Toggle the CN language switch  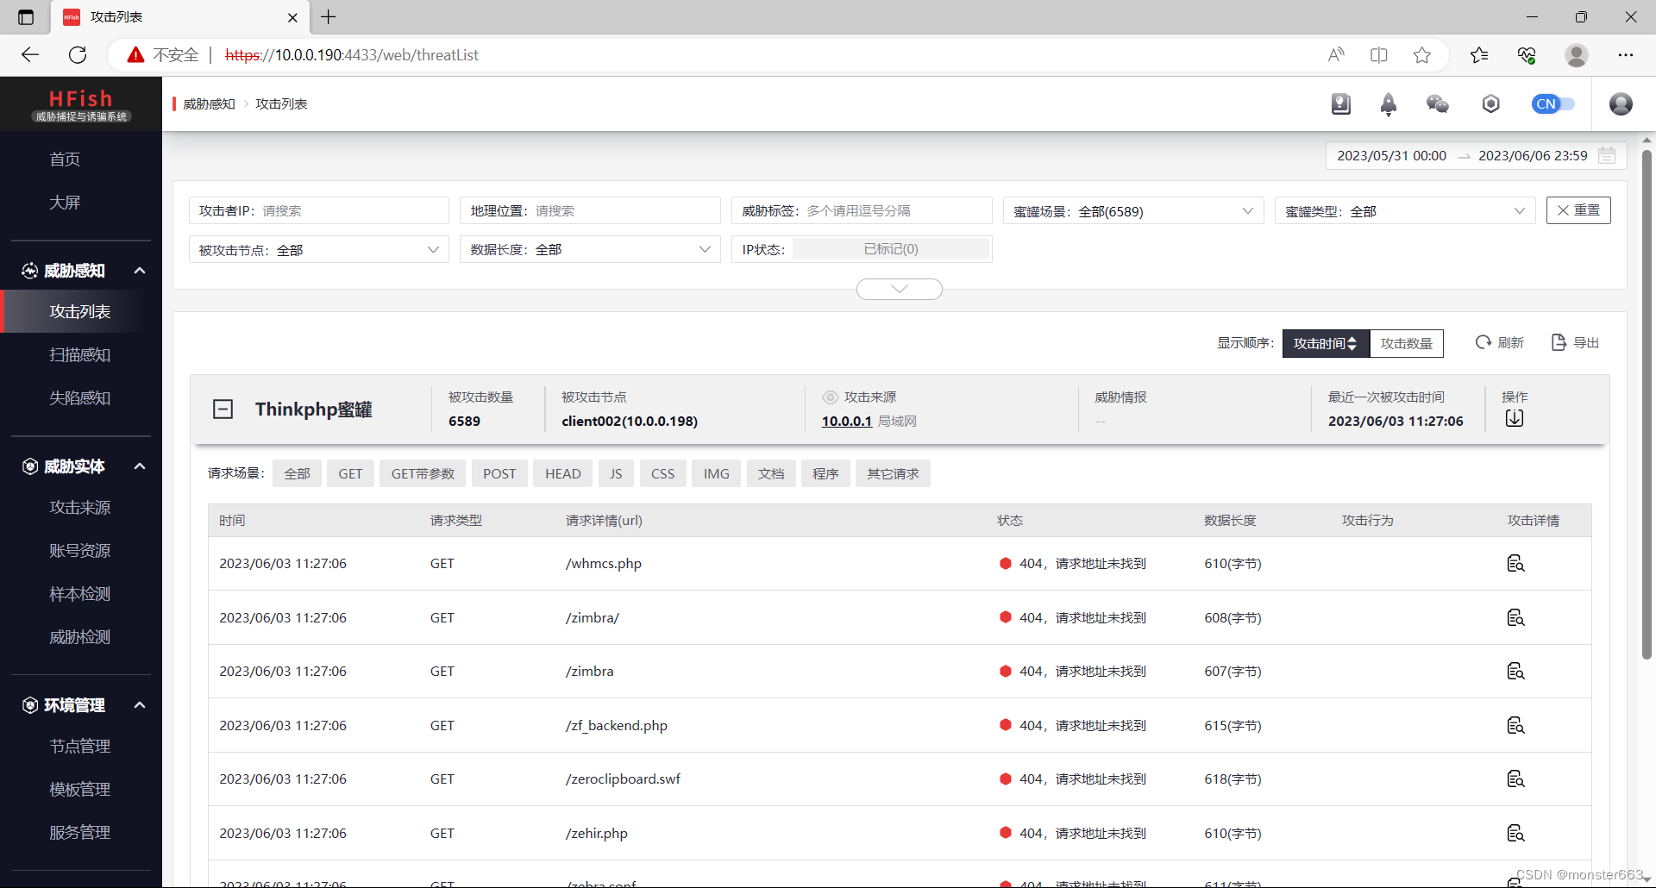(x=1553, y=104)
